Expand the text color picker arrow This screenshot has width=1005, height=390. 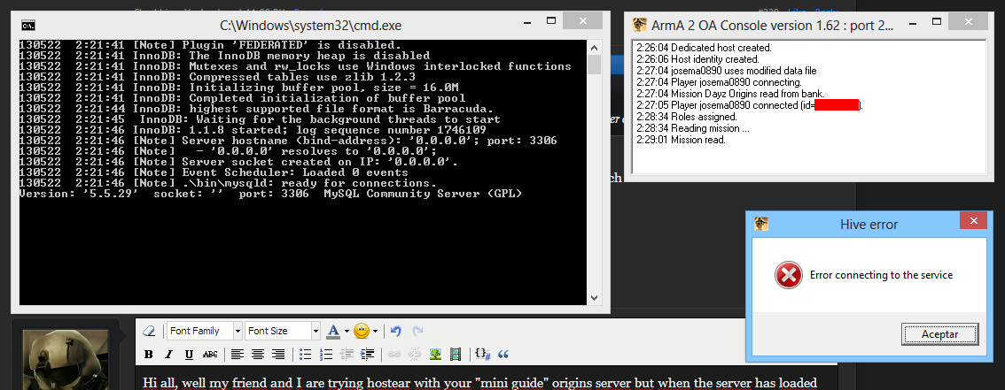tap(347, 331)
